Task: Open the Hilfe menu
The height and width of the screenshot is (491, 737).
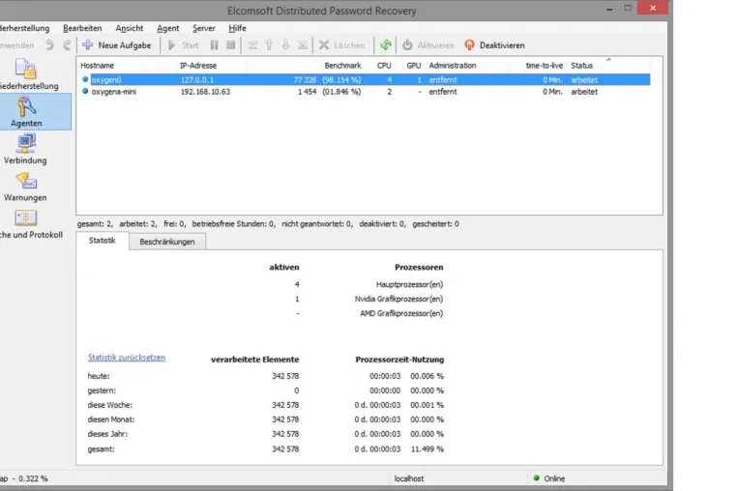Action: [x=237, y=28]
